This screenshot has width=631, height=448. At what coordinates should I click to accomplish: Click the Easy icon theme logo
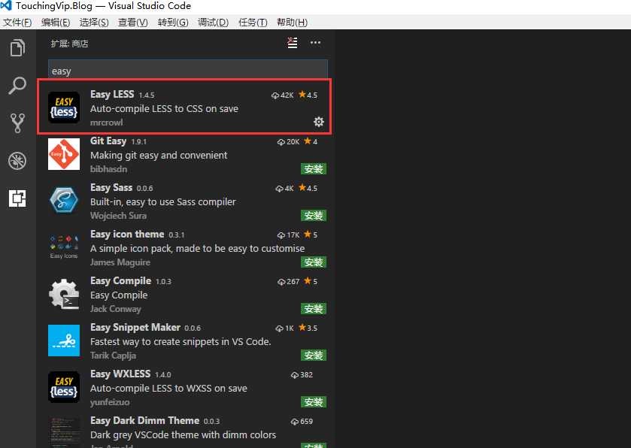(64, 247)
